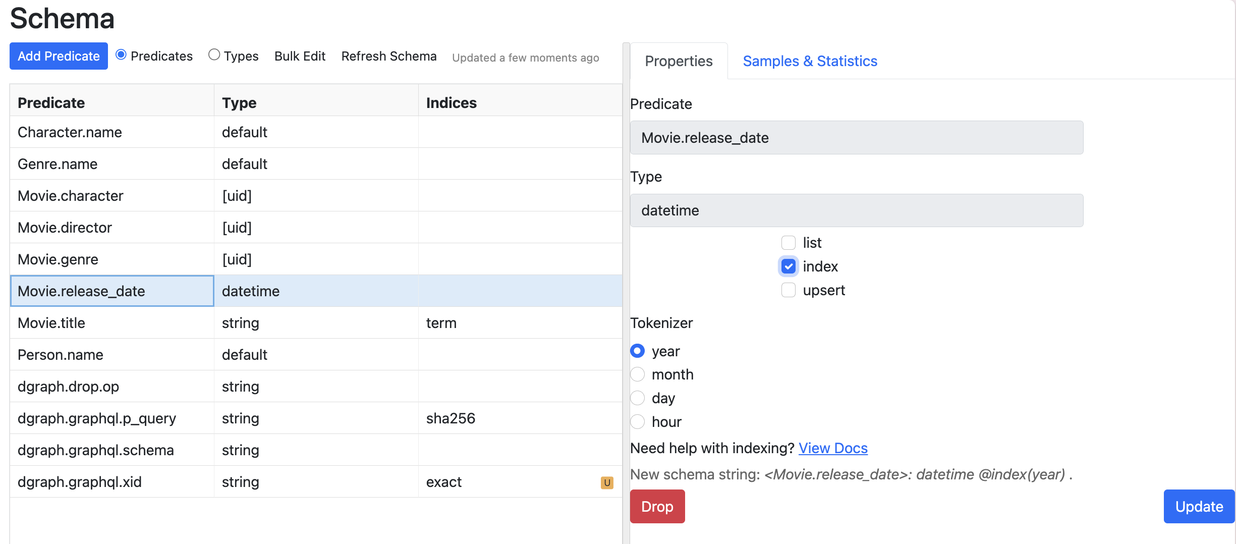Open the View Docs link
Viewport: 1236px width, 544px height.
click(x=832, y=448)
